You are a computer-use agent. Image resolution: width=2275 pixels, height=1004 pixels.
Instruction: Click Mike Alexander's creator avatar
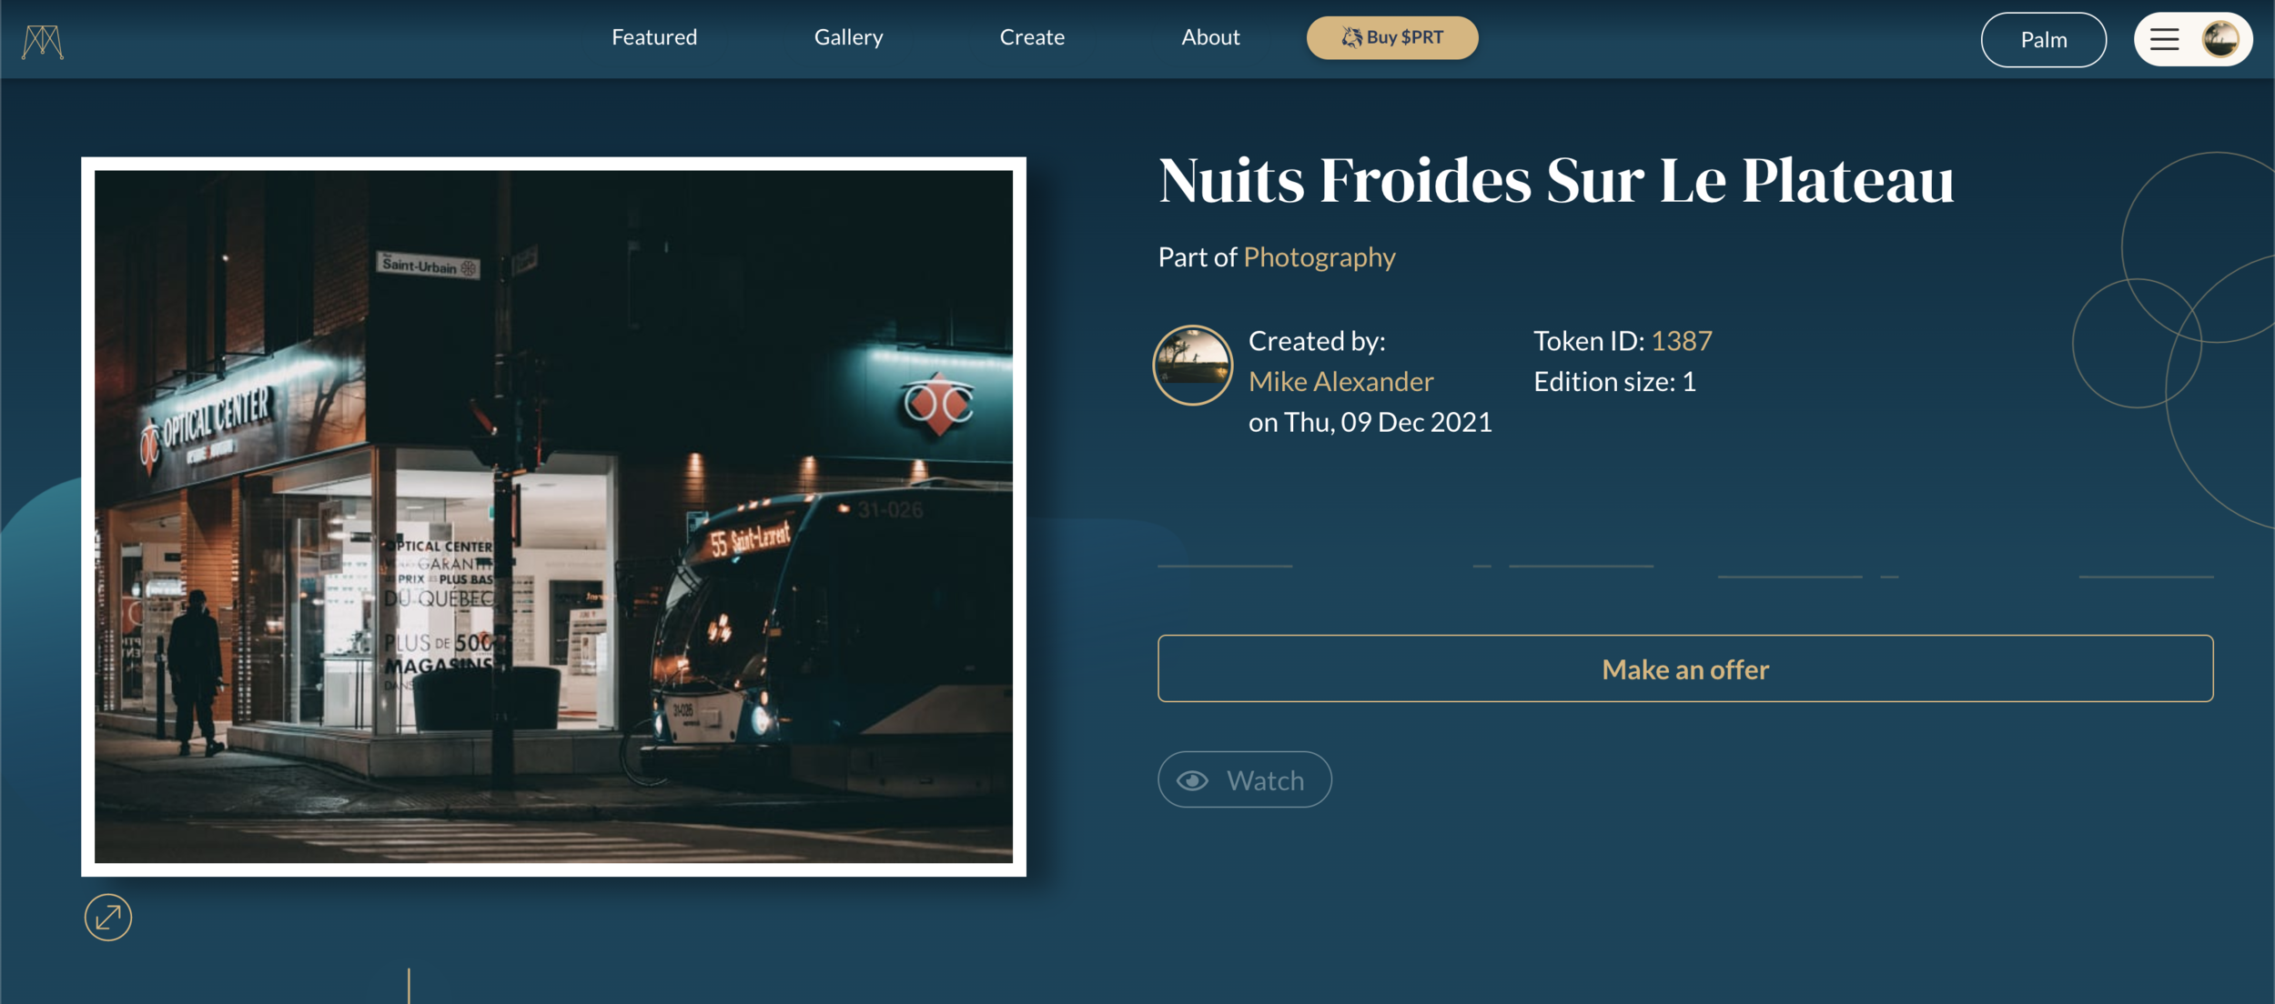click(x=1193, y=365)
